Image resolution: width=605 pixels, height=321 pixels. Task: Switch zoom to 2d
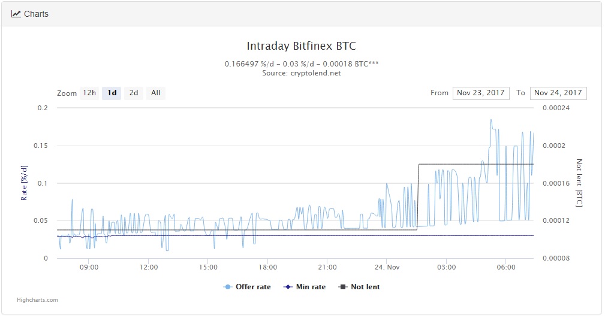point(134,93)
